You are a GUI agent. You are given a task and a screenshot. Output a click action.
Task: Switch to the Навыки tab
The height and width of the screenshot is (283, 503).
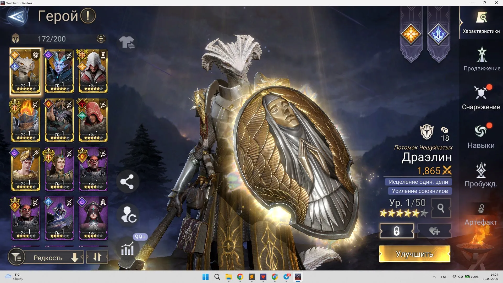pyautogui.click(x=481, y=136)
